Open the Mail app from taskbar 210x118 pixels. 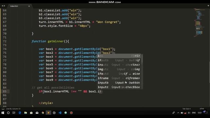(37, 113)
